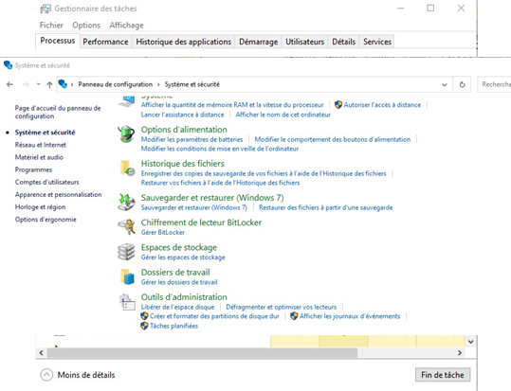The height and width of the screenshot is (391, 511).
Task: Click Task Manager horizontal scrollbar thumb
Action: (x=202, y=353)
